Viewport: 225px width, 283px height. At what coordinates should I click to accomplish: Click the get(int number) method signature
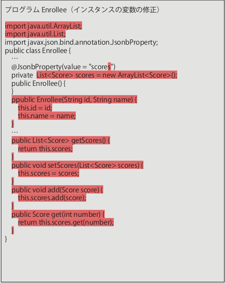[58, 214]
